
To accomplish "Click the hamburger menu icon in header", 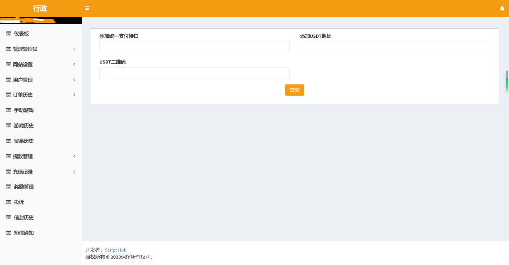I will click(x=87, y=8).
